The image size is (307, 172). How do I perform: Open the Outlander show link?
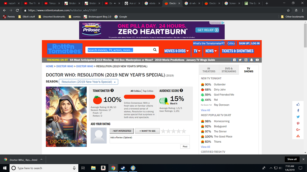[220, 84]
